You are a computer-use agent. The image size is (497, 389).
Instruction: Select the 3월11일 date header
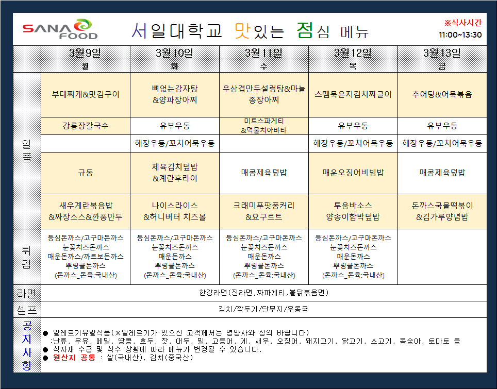pos(263,53)
